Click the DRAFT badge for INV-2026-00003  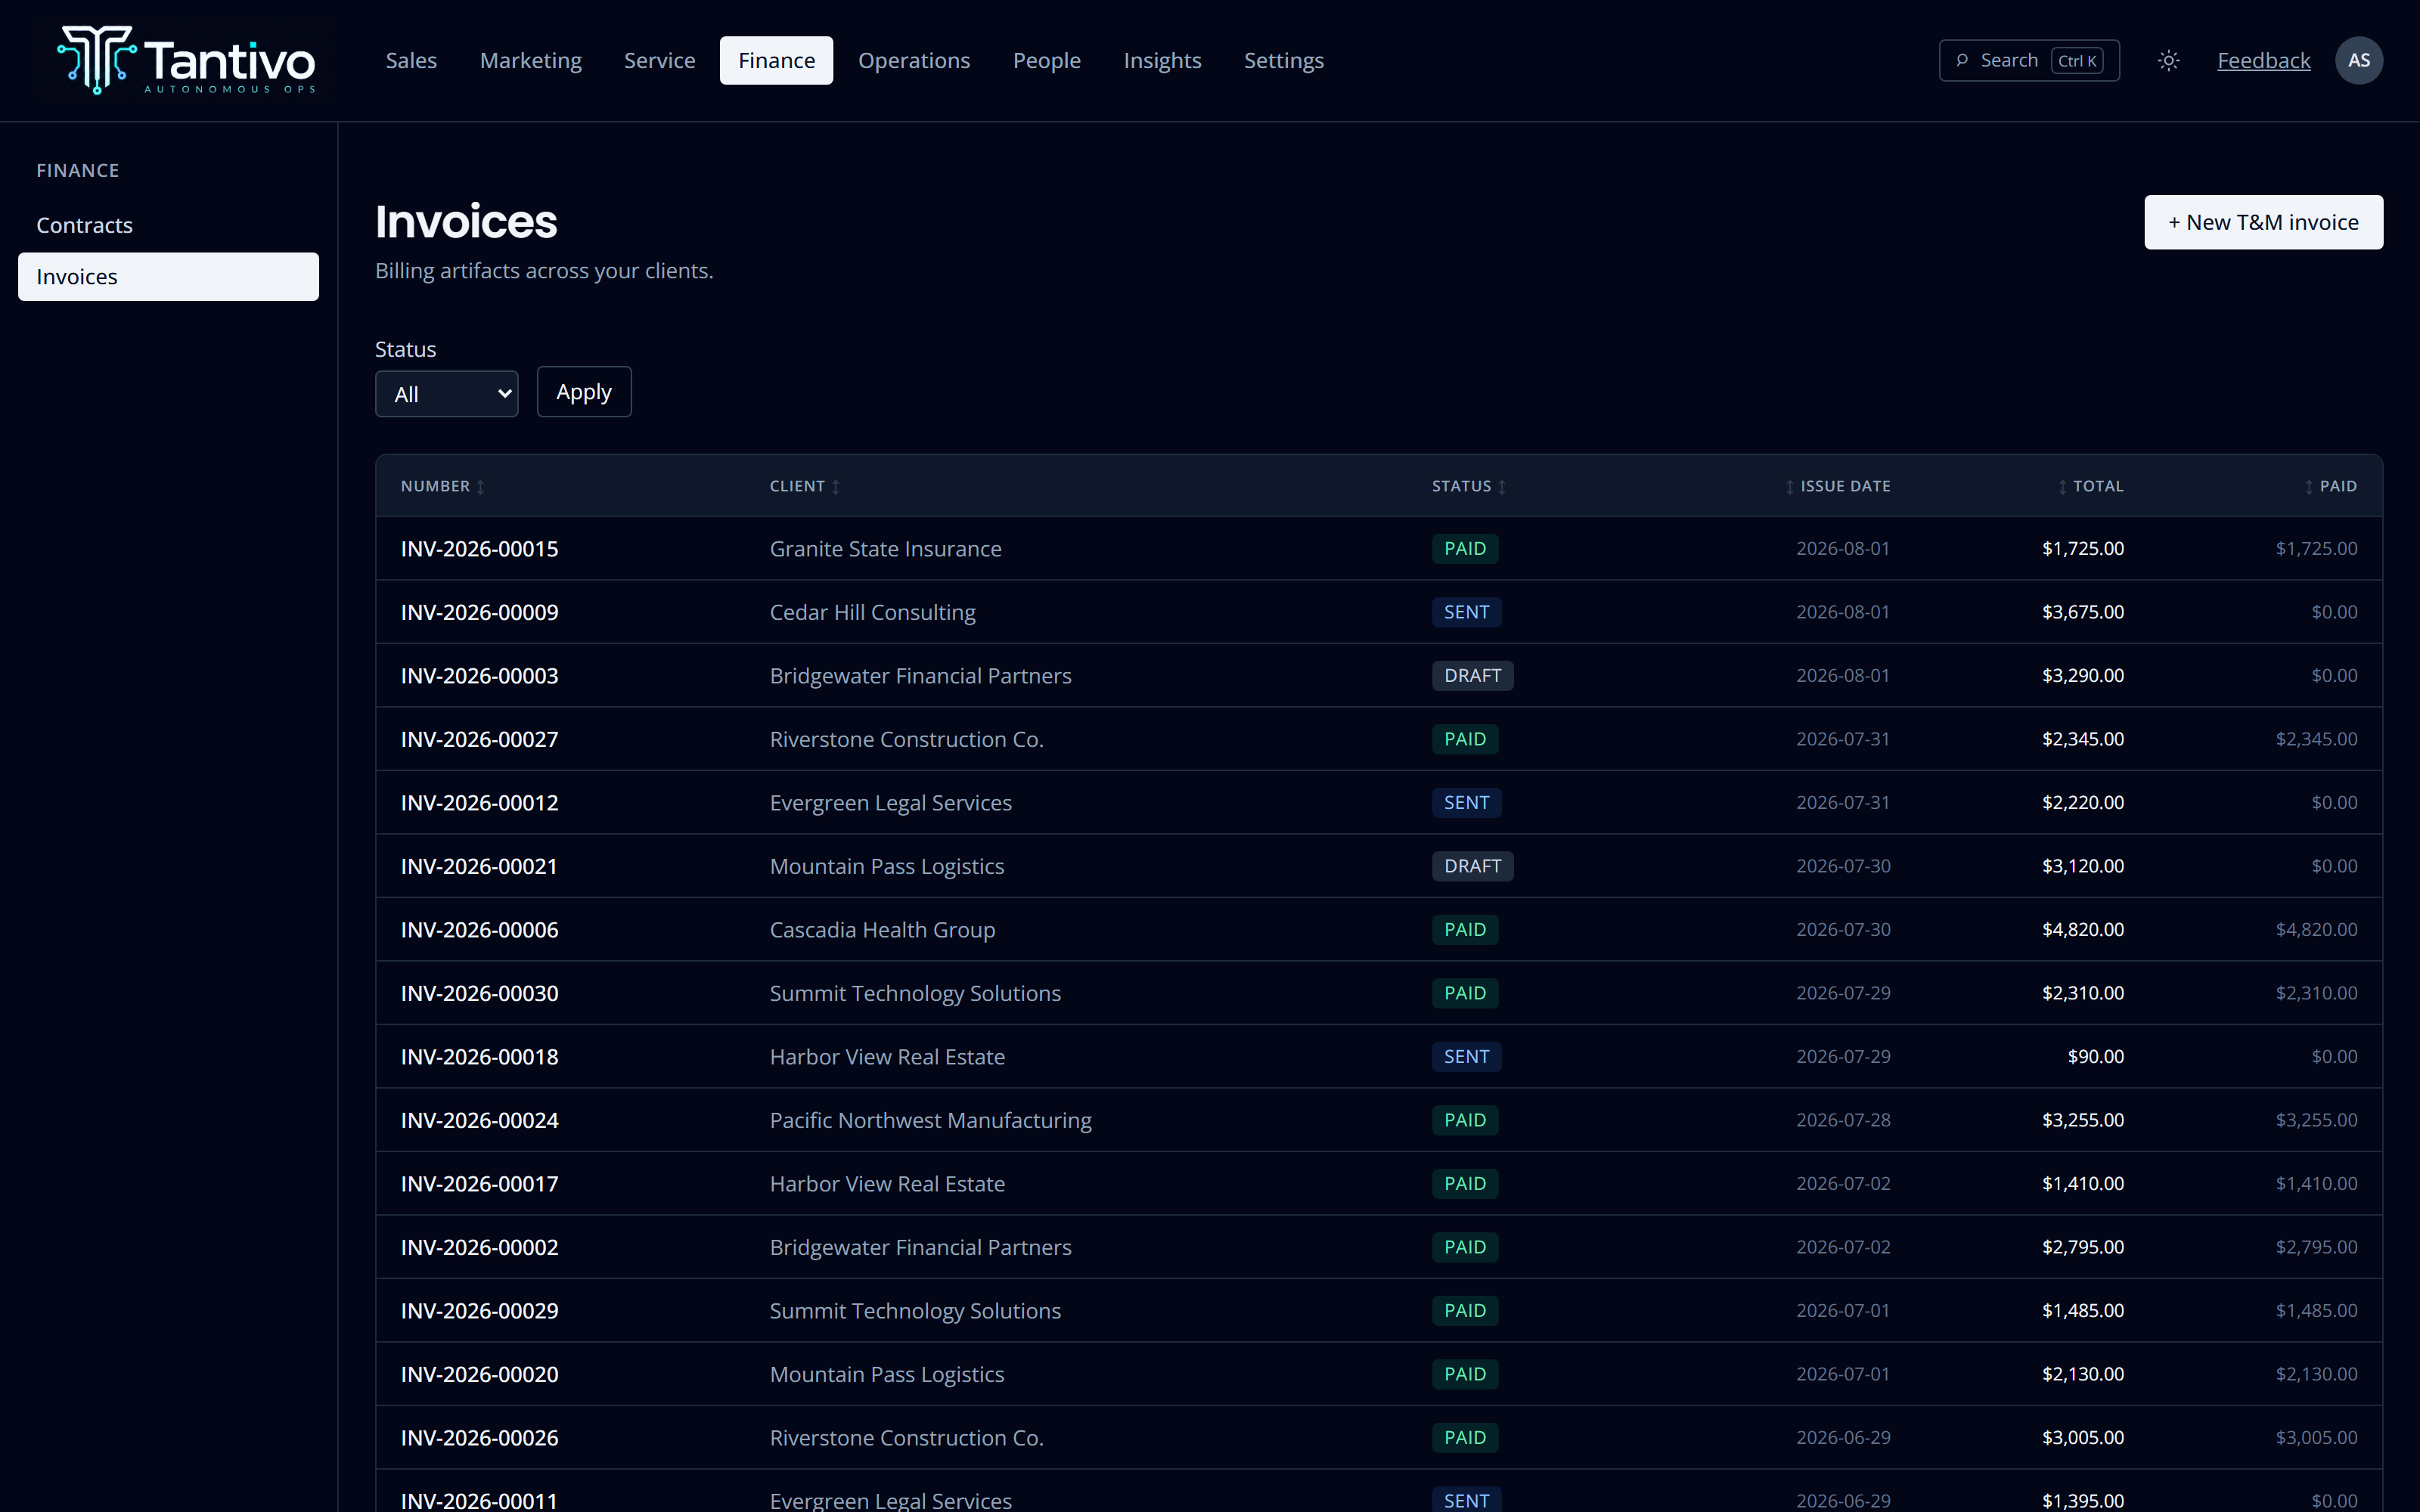point(1472,676)
